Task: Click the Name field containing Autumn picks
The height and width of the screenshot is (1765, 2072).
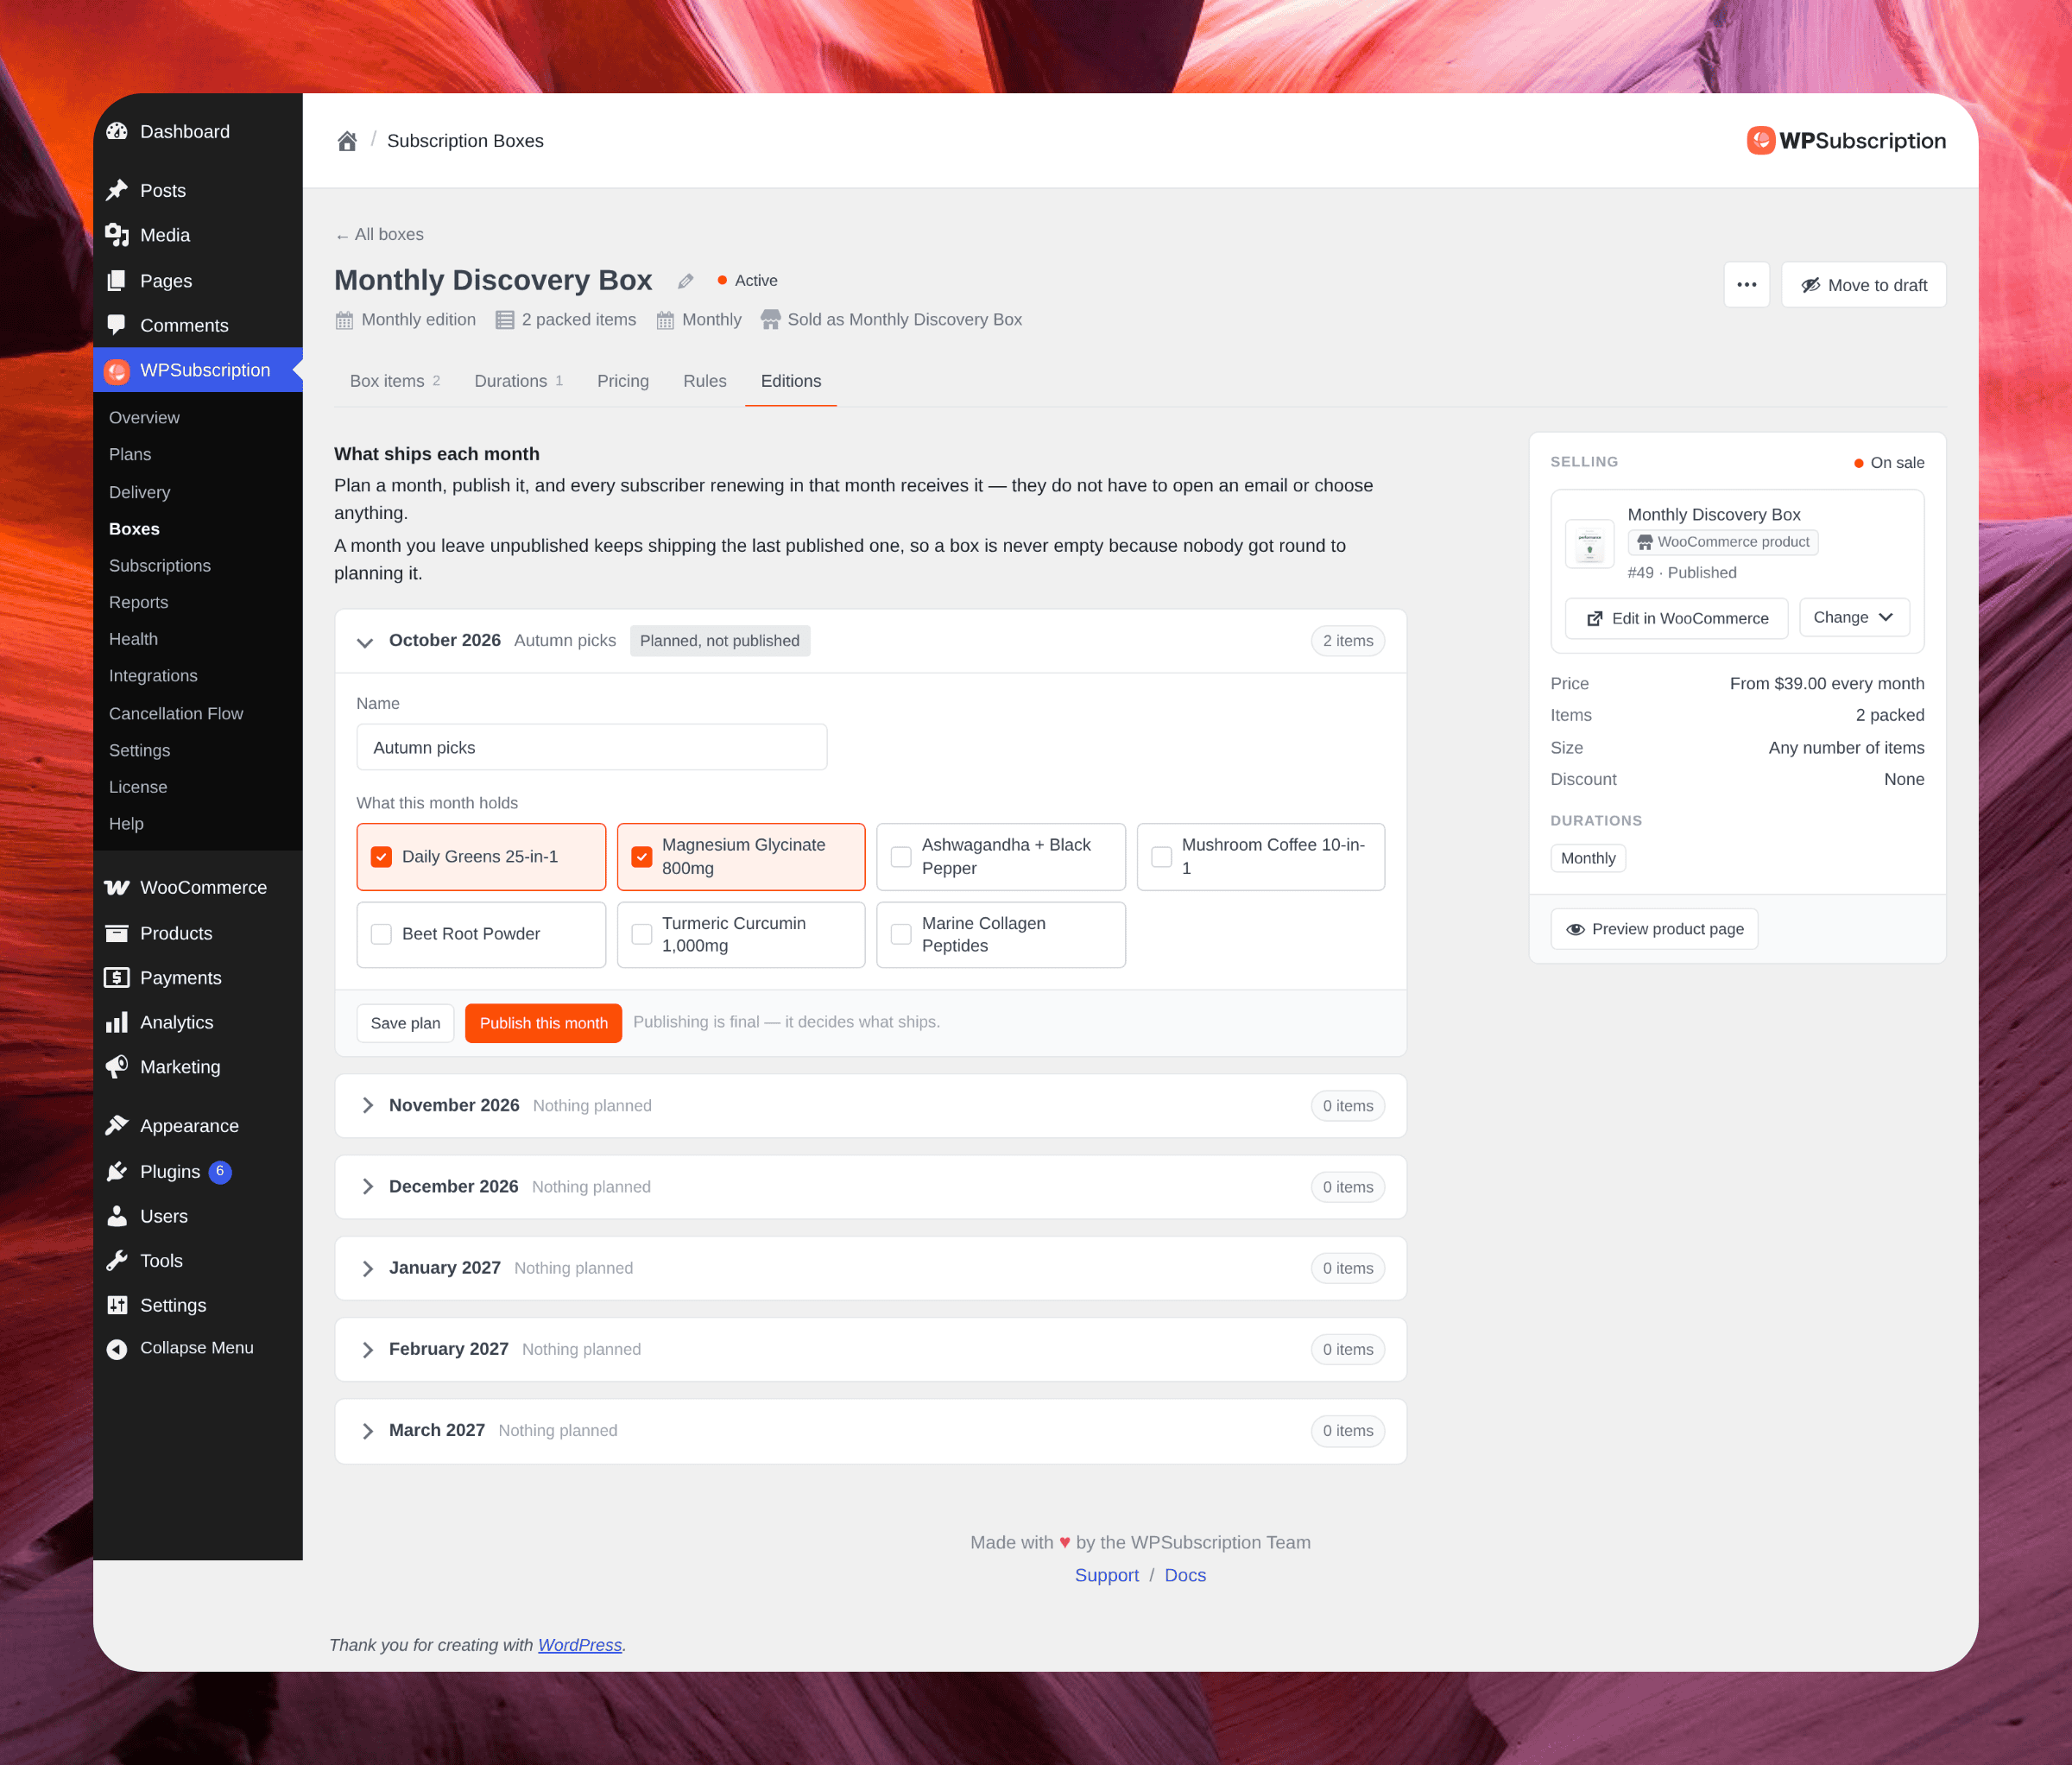Action: [591, 748]
